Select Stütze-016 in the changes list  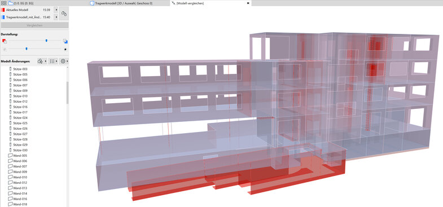coord(20,107)
